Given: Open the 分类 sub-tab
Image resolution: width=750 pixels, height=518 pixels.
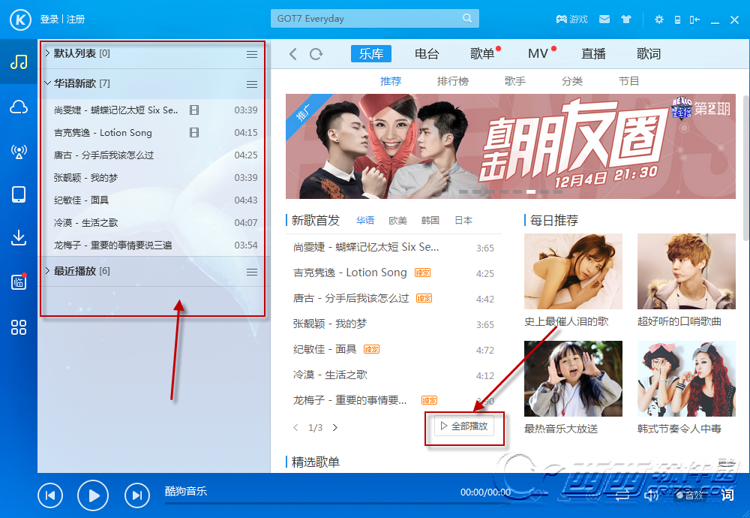Looking at the screenshot, I should pyautogui.click(x=571, y=81).
